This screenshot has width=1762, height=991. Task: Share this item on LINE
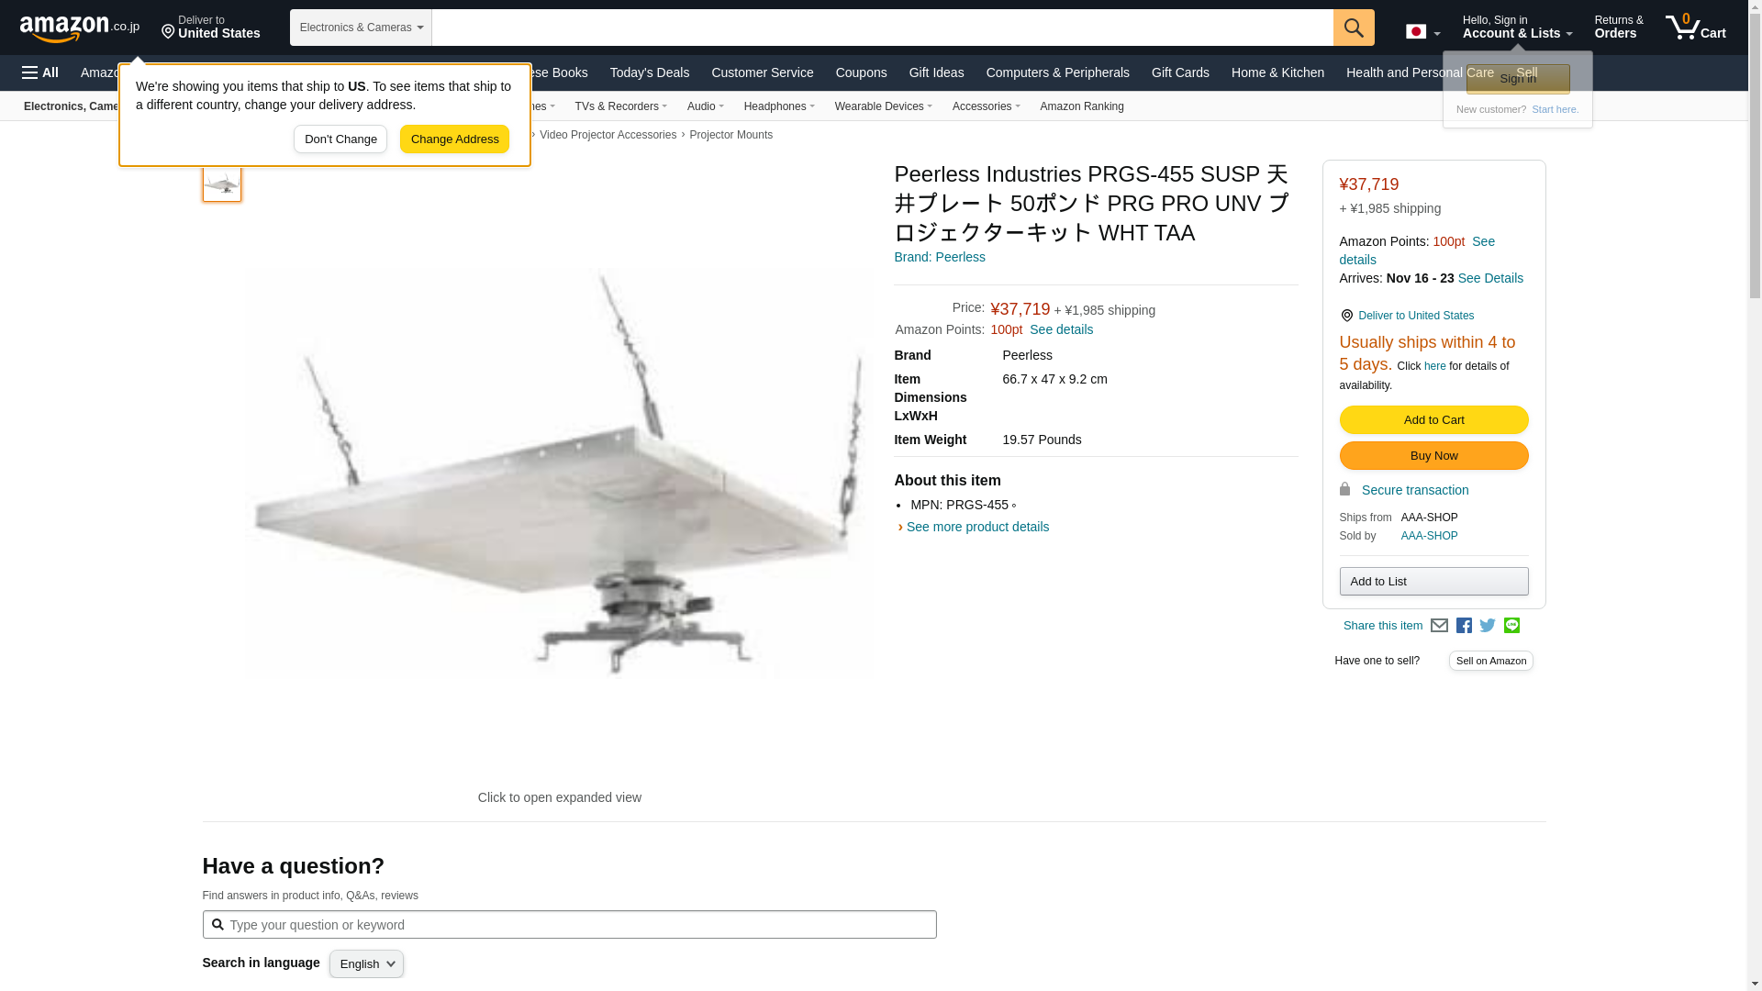[x=1511, y=626]
